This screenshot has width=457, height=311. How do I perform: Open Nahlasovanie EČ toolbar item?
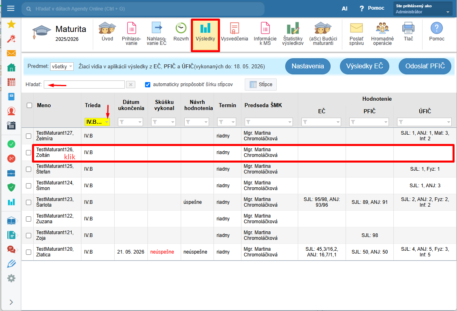pos(156,34)
